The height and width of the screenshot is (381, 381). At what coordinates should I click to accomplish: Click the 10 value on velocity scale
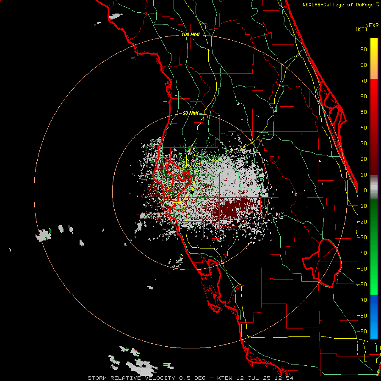point(364,175)
